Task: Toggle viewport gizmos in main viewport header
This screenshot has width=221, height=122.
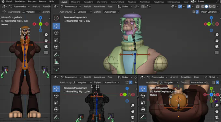Action: tap(180, 6)
